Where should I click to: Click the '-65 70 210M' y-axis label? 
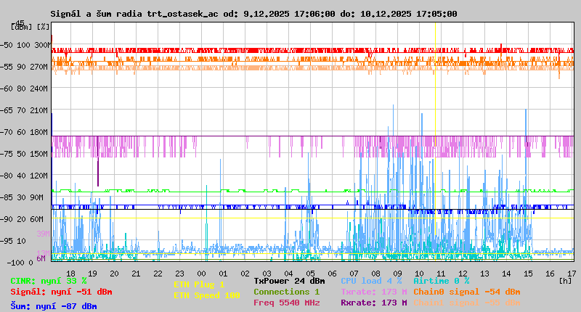[x=24, y=111]
